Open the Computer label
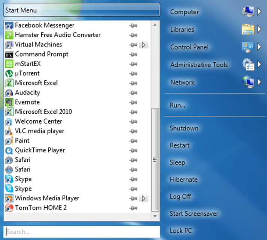The height and width of the screenshot is (240, 267). (x=184, y=12)
